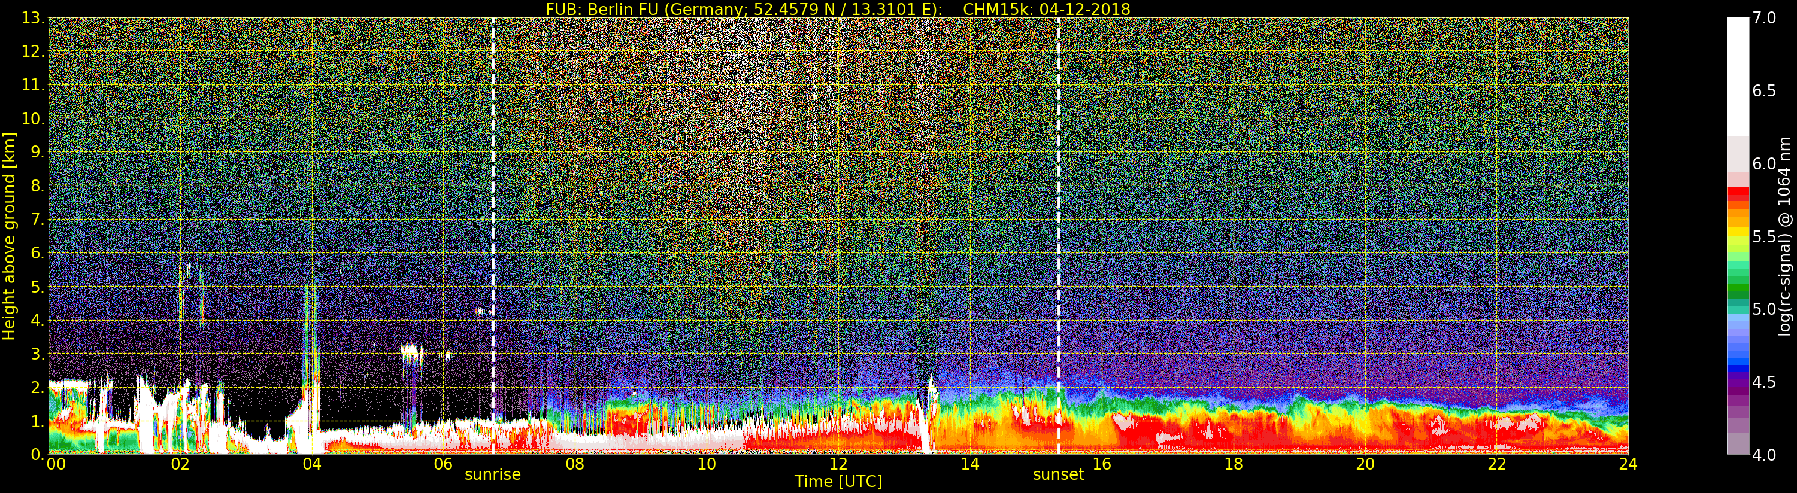Click the '6.0' colorbar tick value
1797x493 pixels.
pyautogui.click(x=1764, y=164)
